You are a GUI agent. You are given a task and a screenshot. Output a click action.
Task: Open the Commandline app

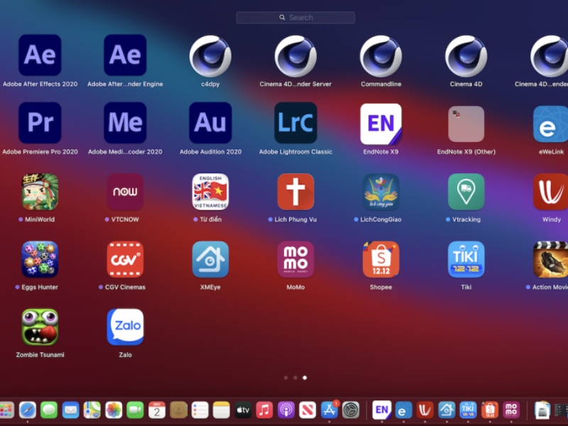[381, 56]
